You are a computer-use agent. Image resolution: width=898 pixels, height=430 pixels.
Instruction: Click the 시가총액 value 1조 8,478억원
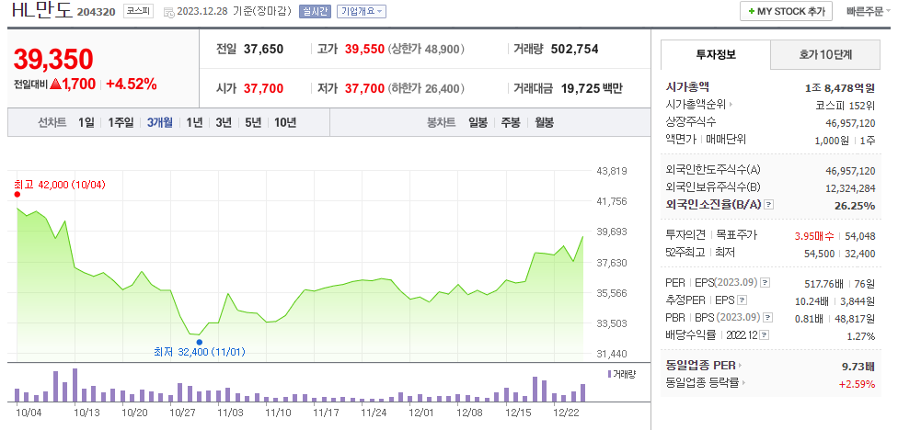pyautogui.click(x=840, y=87)
